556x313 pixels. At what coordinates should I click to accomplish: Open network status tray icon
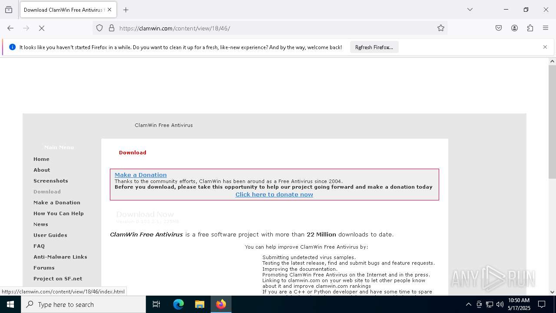pos(490,304)
